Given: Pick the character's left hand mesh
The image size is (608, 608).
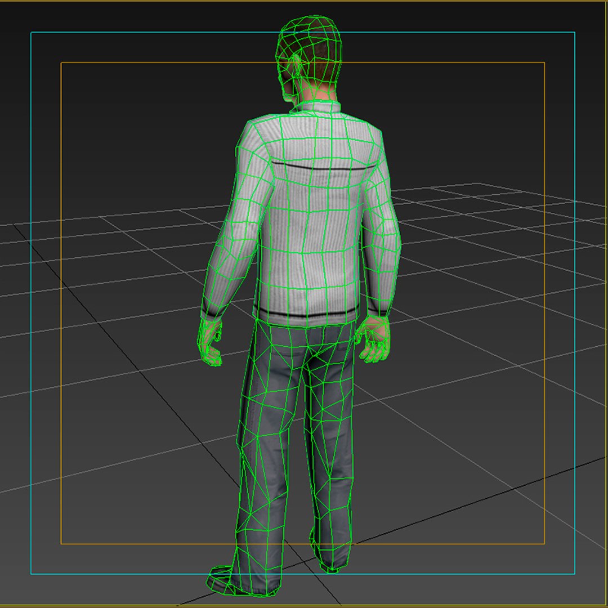Looking at the screenshot, I should click(x=210, y=342).
